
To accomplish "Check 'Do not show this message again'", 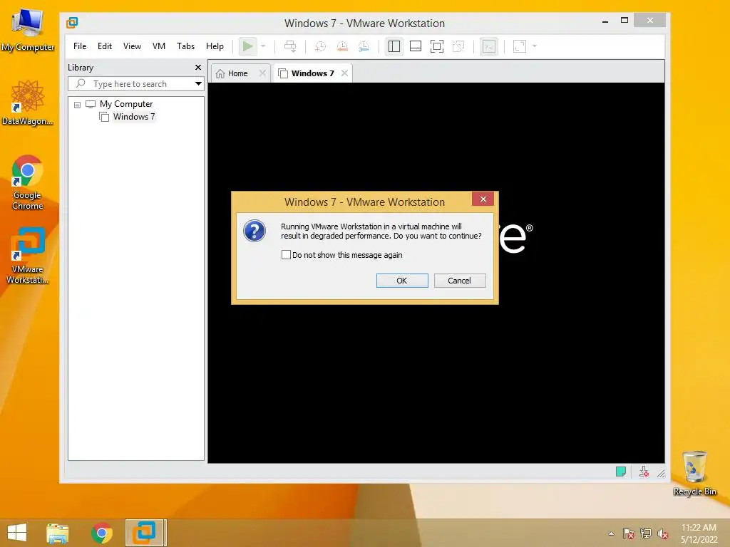I will click(286, 254).
